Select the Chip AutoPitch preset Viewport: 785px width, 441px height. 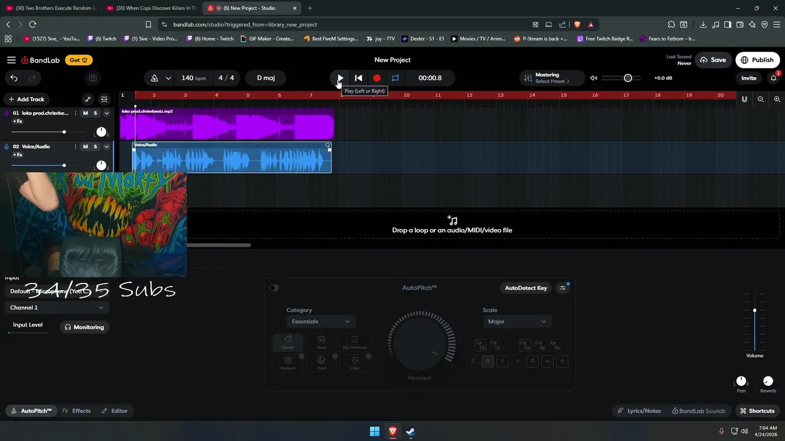(x=354, y=363)
